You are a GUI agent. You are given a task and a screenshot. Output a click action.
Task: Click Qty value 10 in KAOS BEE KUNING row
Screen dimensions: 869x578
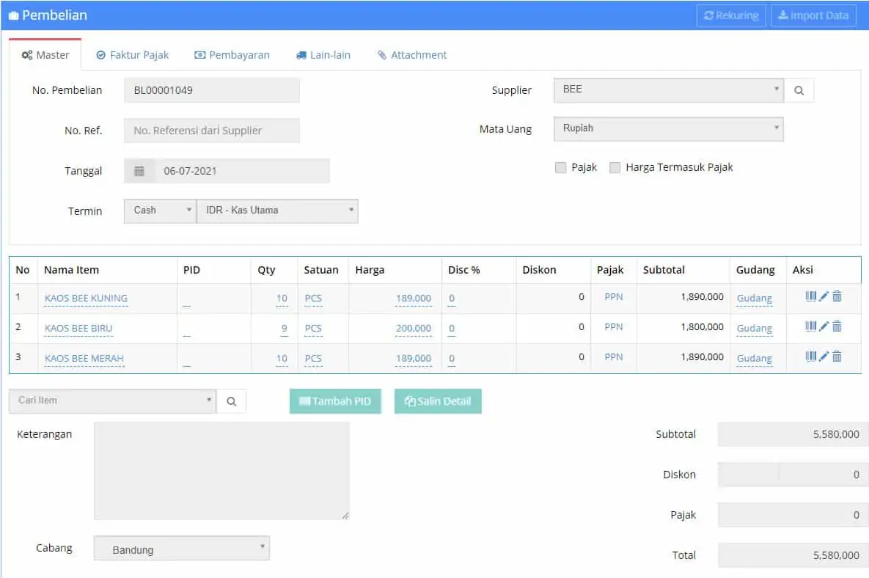coord(282,298)
